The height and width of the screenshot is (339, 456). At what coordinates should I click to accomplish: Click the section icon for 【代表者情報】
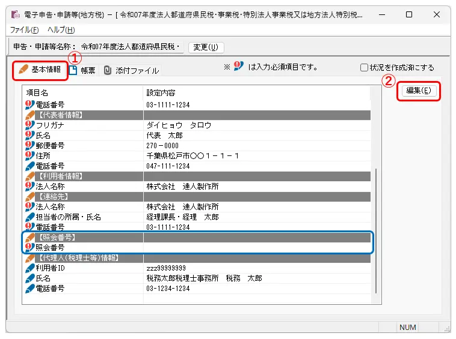(x=30, y=115)
